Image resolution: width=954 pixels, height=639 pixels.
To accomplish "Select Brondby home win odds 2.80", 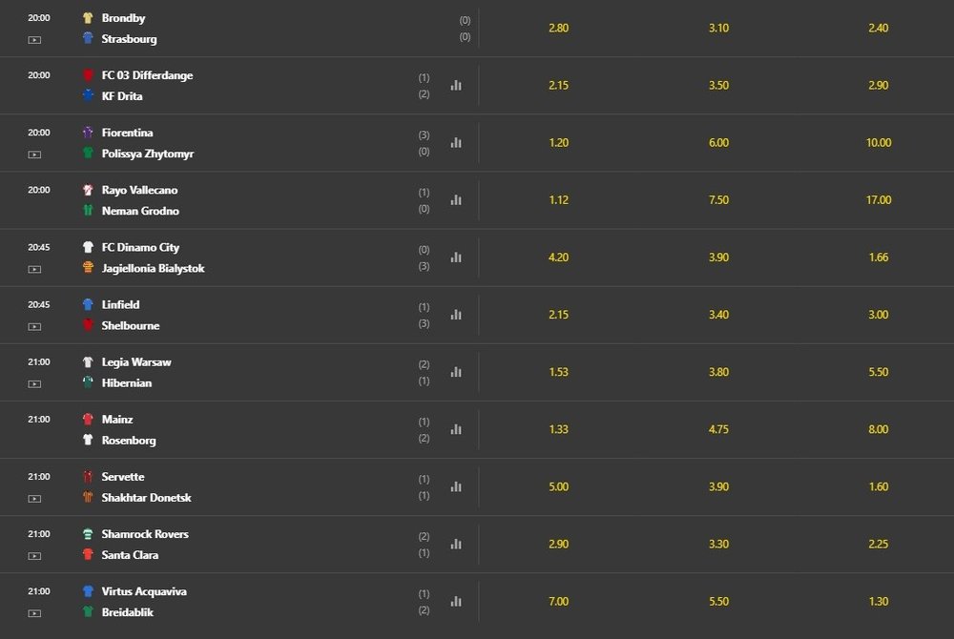I will tap(558, 28).
